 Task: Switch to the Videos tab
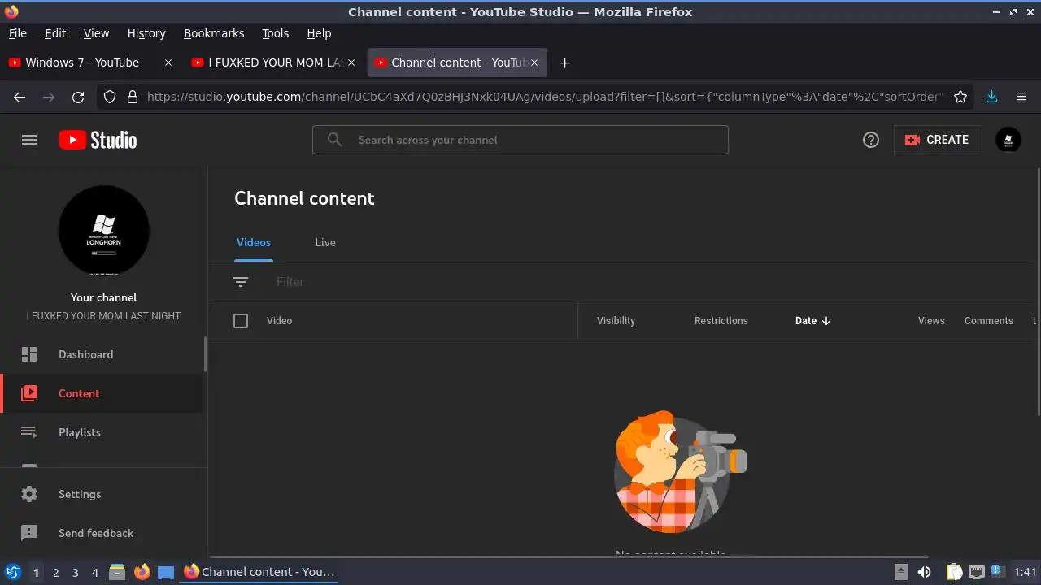click(254, 242)
